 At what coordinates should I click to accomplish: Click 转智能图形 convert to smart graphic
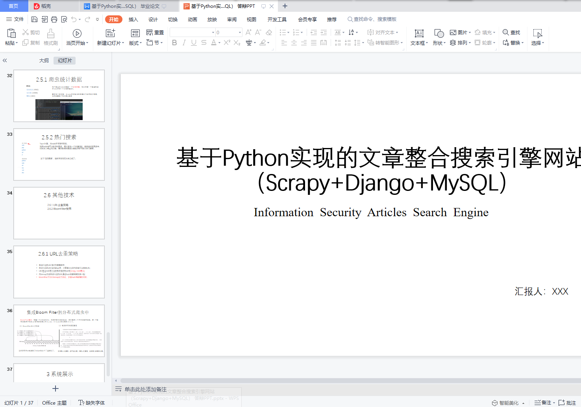click(385, 43)
